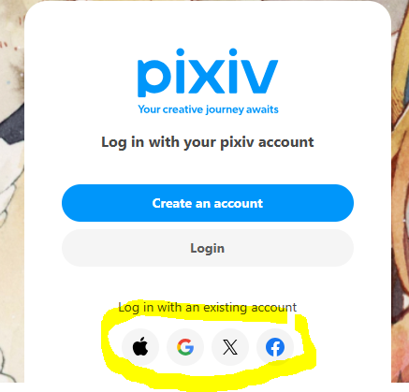
Task: Click 'Log in with an existing account' text
Action: 208,308
